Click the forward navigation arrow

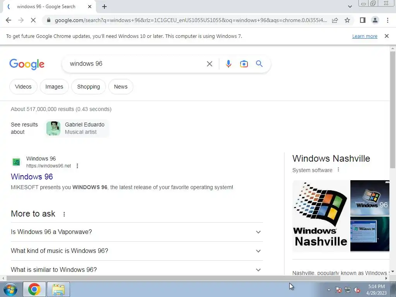[21, 20]
